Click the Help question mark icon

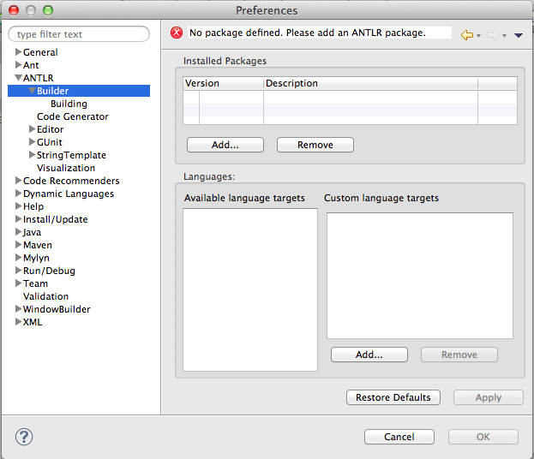[x=24, y=437]
